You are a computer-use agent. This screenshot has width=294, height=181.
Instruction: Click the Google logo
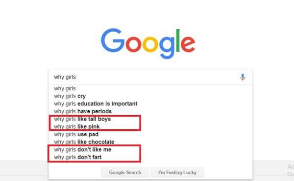pyautogui.click(x=148, y=43)
